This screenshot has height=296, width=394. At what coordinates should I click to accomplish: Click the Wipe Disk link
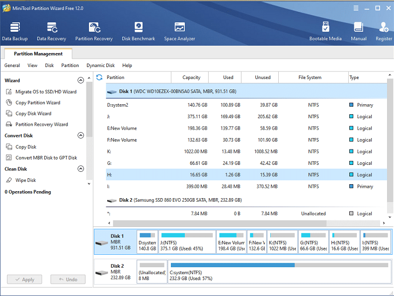pos(26,180)
